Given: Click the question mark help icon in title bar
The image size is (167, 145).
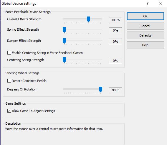Looking at the screenshot, I should tap(148, 4).
